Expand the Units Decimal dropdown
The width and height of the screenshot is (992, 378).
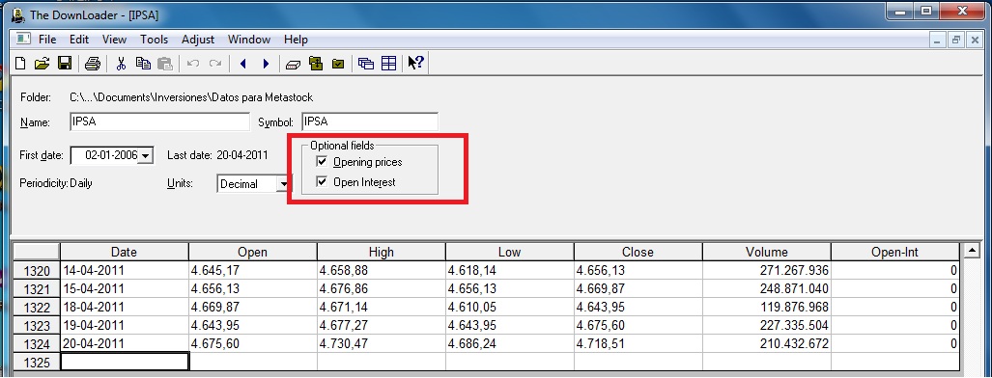pyautogui.click(x=284, y=184)
